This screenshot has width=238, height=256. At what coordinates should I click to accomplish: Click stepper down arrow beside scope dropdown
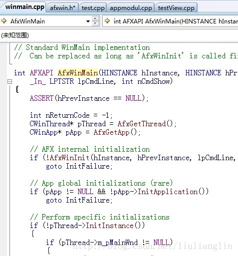(x=95, y=23)
